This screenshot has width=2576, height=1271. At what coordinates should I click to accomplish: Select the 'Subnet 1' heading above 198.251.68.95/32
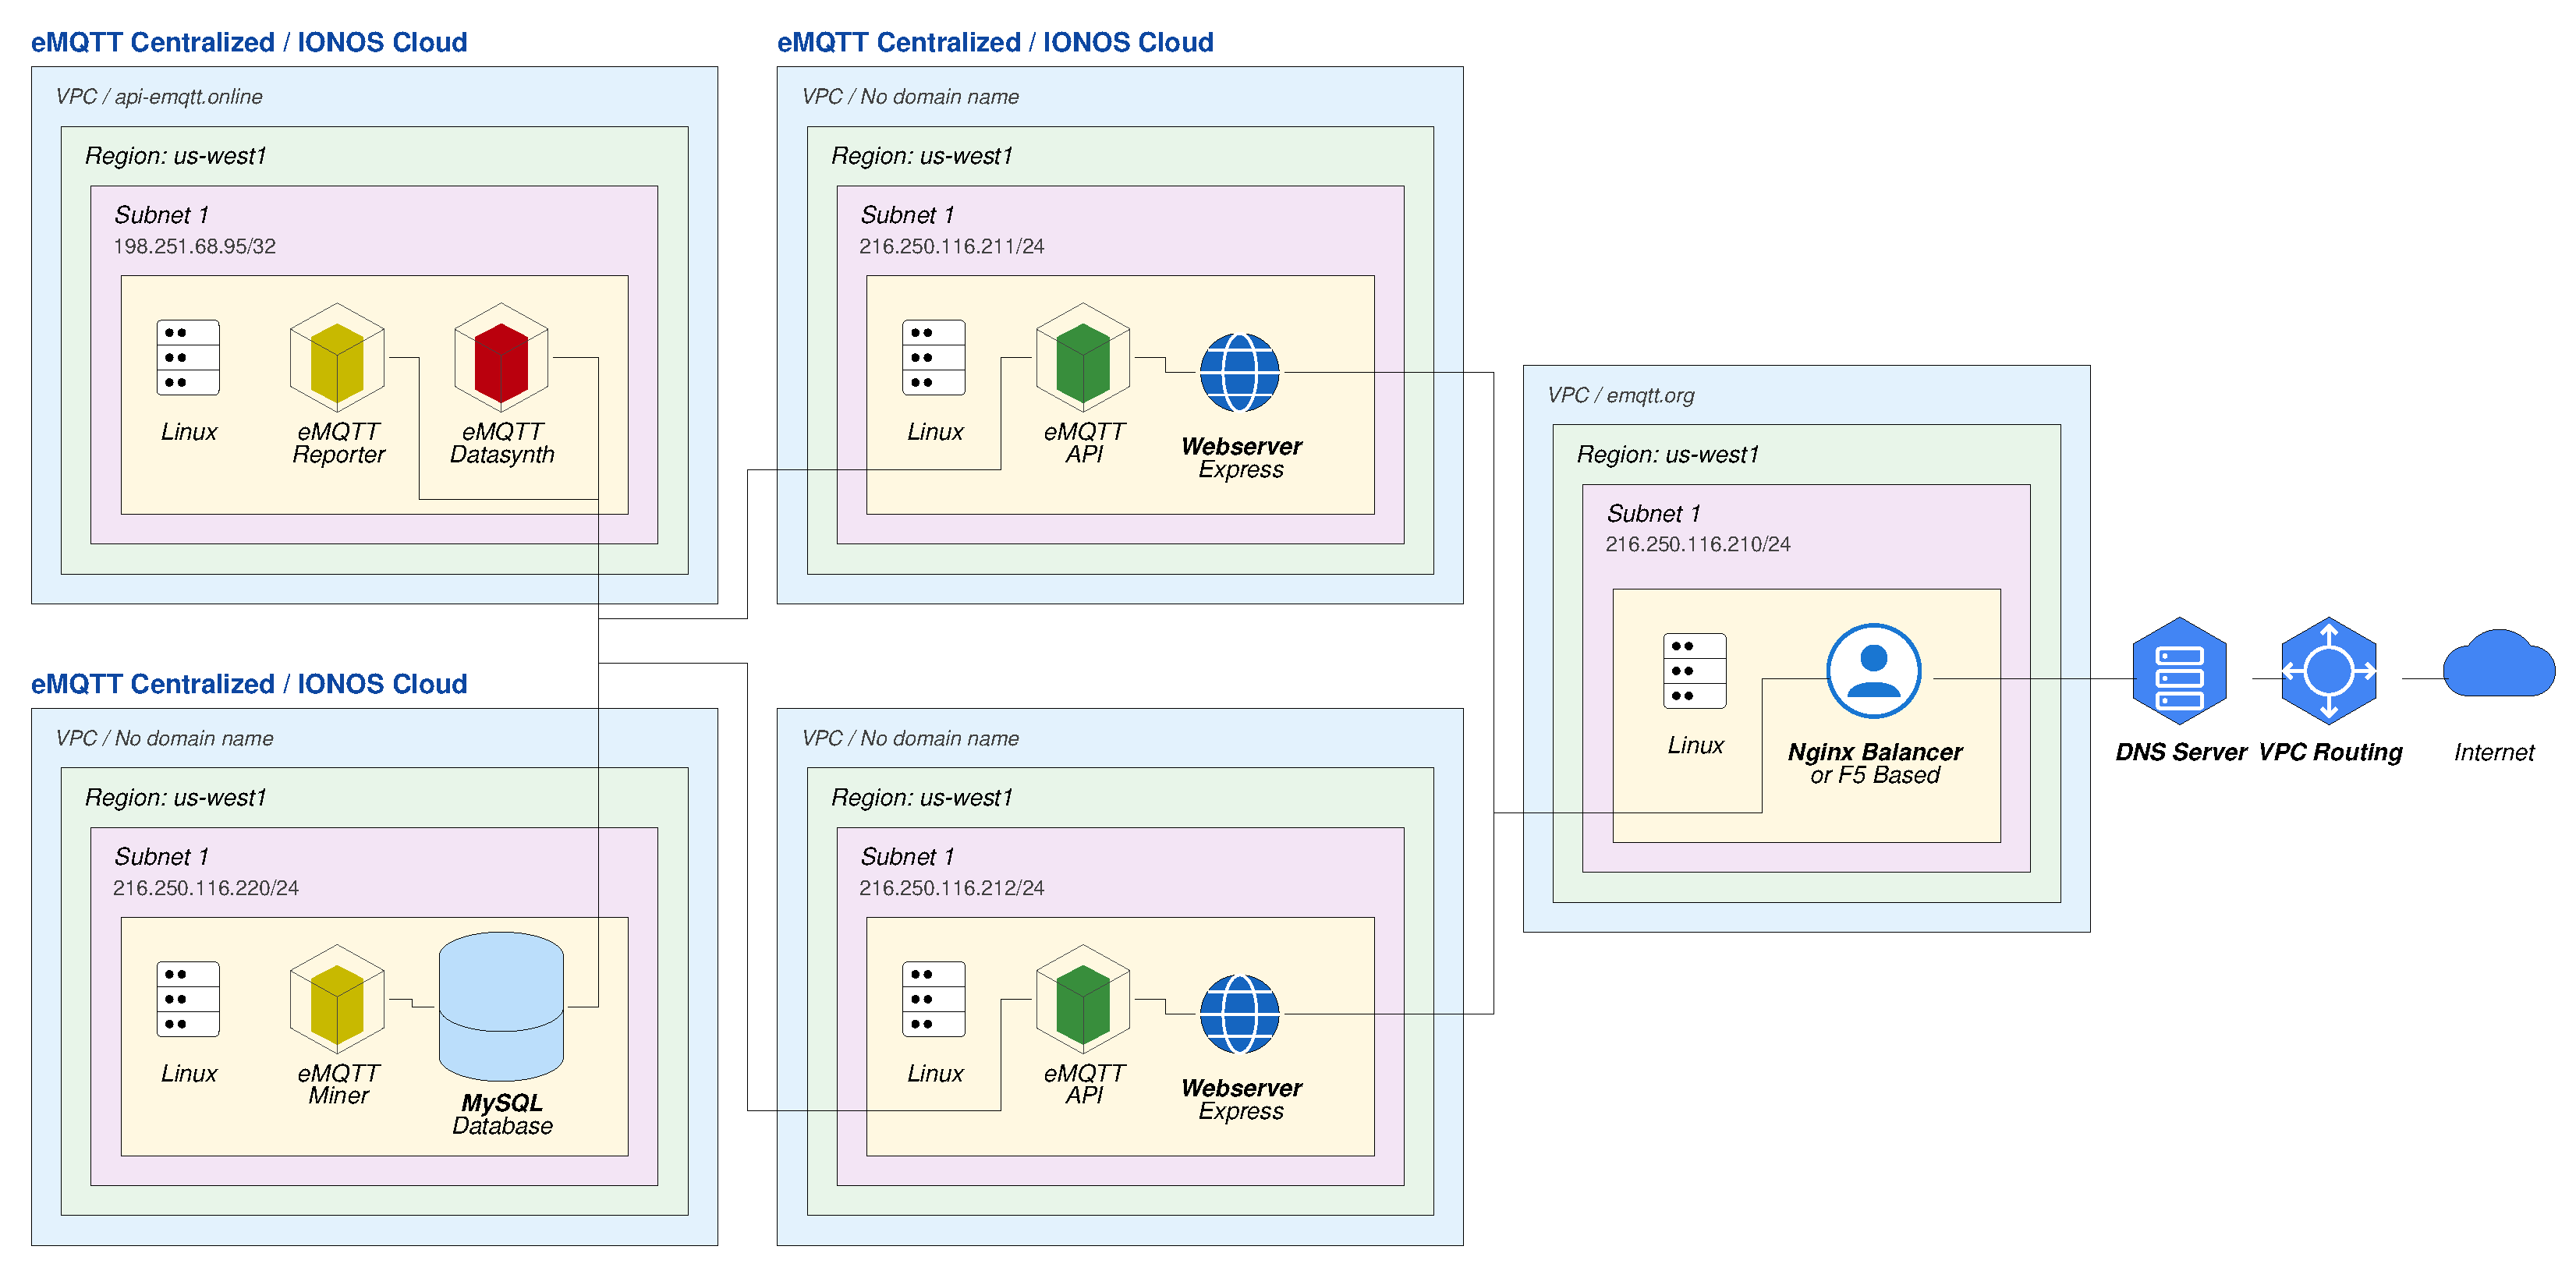161,215
